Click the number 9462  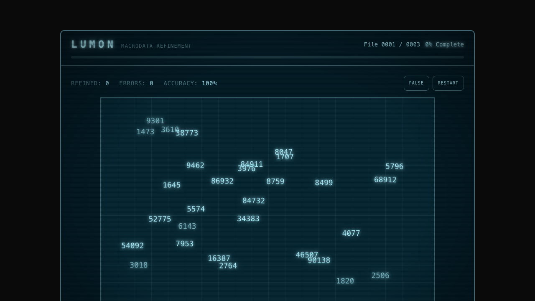pyautogui.click(x=195, y=166)
